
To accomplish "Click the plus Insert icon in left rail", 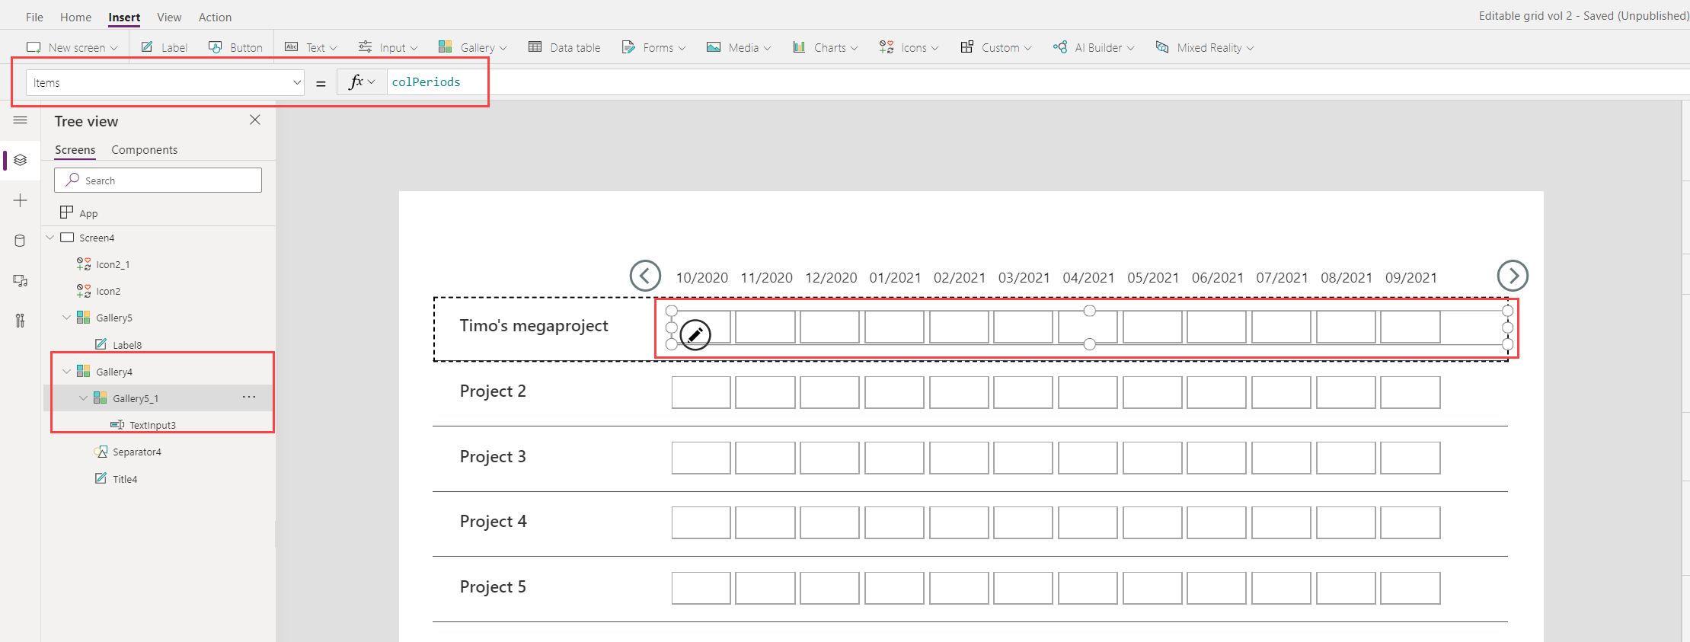I will point(21,200).
